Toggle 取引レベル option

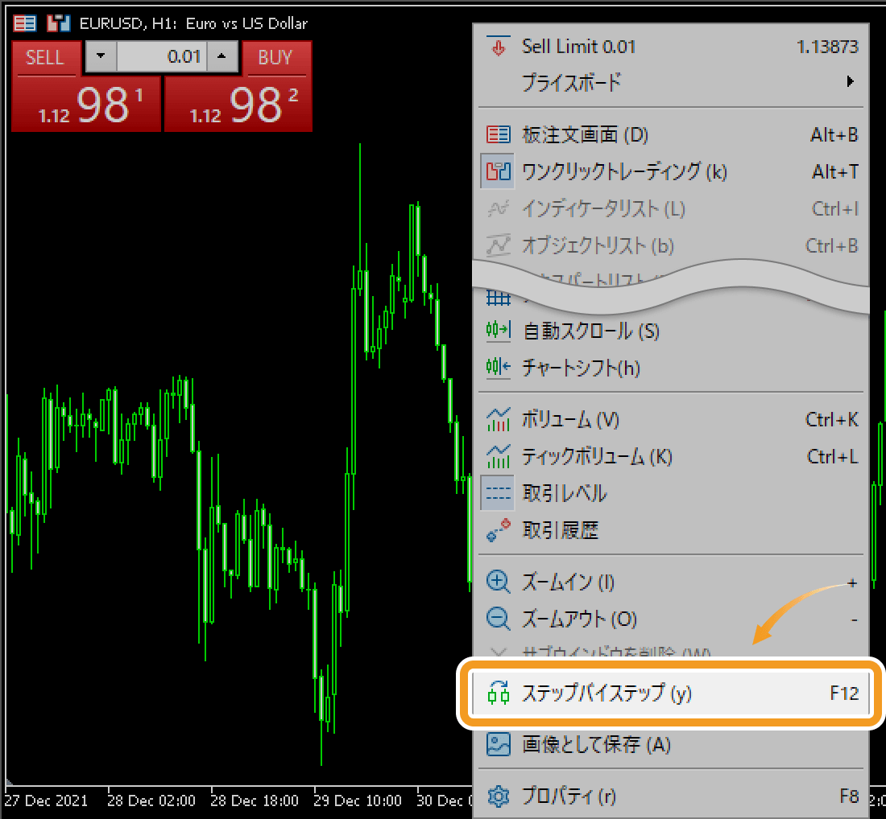tap(671, 492)
